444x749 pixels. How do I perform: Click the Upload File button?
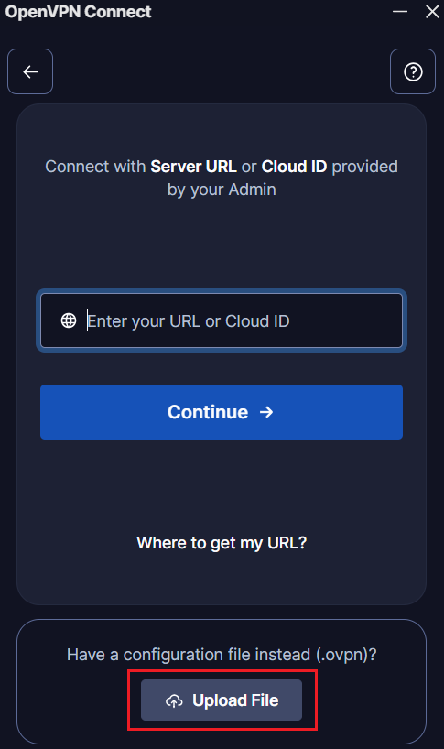222,700
